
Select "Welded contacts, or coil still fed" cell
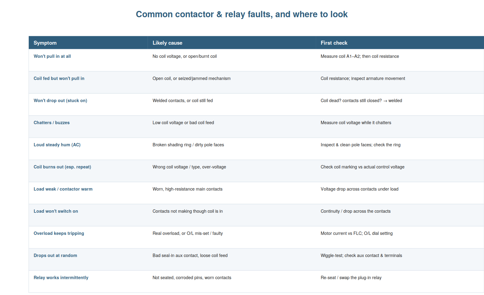(x=183, y=101)
